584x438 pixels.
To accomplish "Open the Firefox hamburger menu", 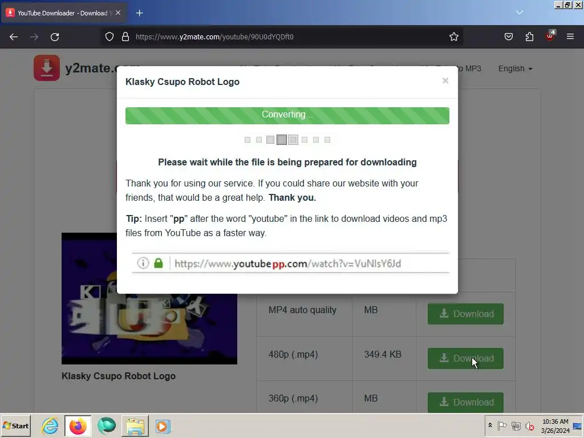I will [570, 37].
